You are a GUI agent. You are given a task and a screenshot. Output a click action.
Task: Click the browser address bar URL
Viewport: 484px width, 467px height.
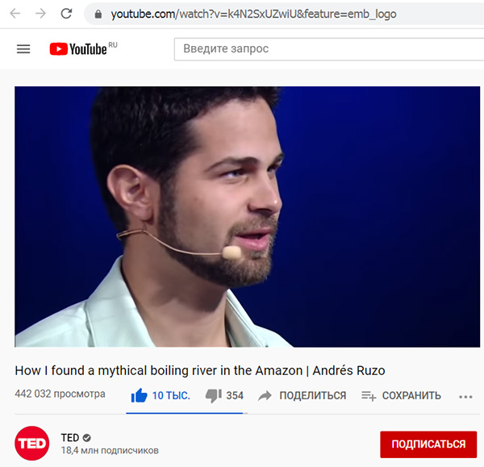(x=253, y=14)
